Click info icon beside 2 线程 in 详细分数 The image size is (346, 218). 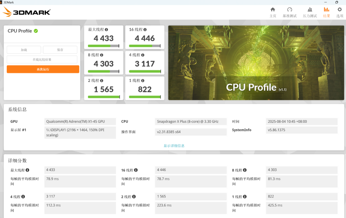coord(134,196)
